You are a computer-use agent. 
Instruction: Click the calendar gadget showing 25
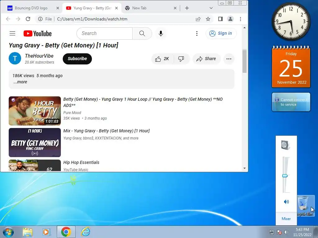click(x=291, y=67)
